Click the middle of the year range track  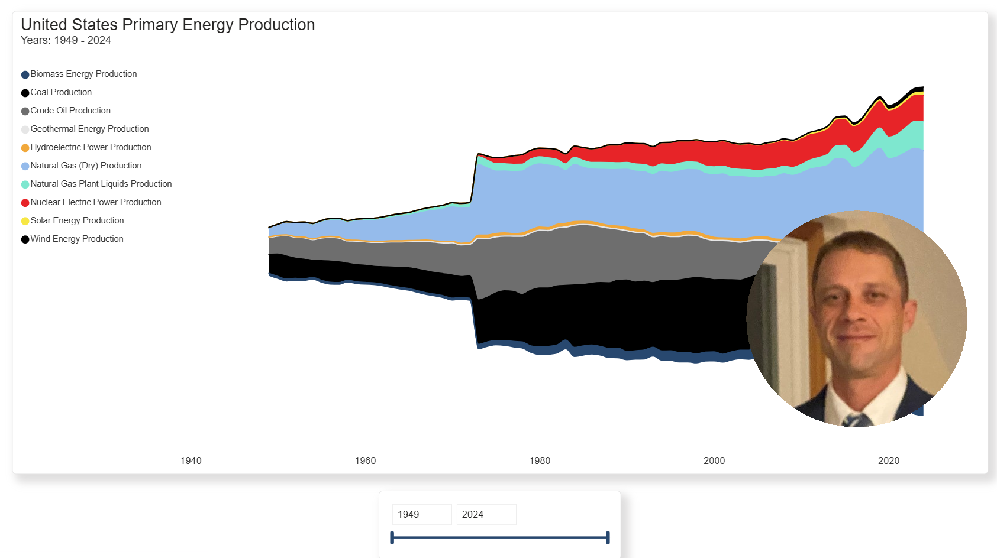point(500,537)
